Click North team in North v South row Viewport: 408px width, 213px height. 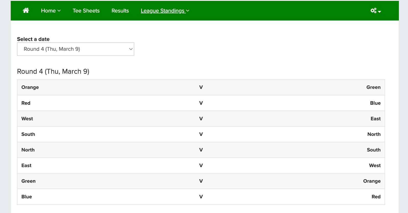[28, 150]
